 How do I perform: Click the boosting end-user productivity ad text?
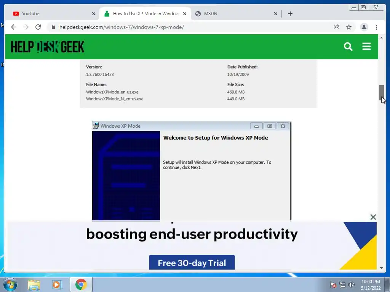[x=192, y=234]
